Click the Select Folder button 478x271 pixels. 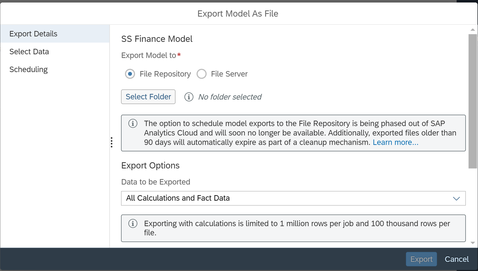point(148,97)
